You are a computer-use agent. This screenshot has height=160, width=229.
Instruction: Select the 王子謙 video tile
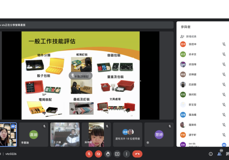(65, 134)
